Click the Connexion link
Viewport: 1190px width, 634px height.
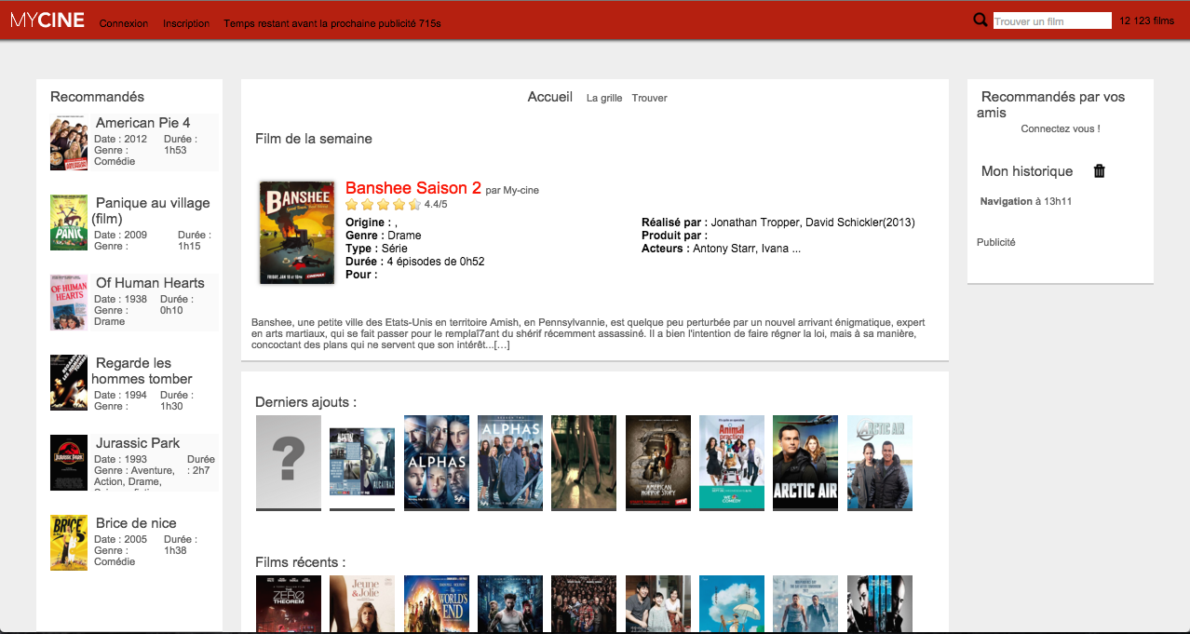tap(124, 23)
